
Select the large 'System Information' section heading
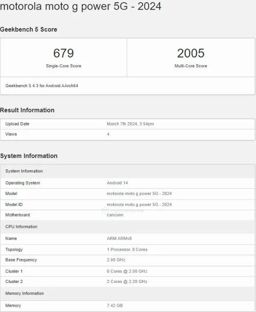(29, 156)
